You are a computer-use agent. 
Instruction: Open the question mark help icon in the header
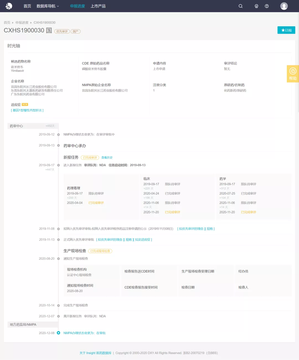point(267,6)
